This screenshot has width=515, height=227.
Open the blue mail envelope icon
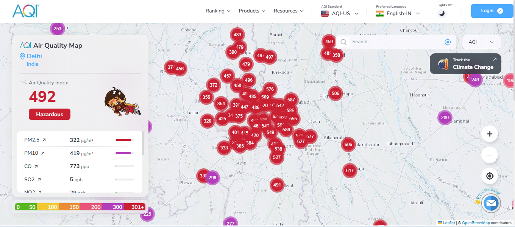click(491, 204)
